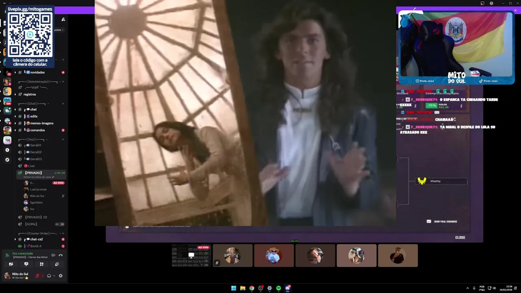This screenshot has height=293, width=521.
Task: Unmute the microphone in the user panel
Action: 37,276
